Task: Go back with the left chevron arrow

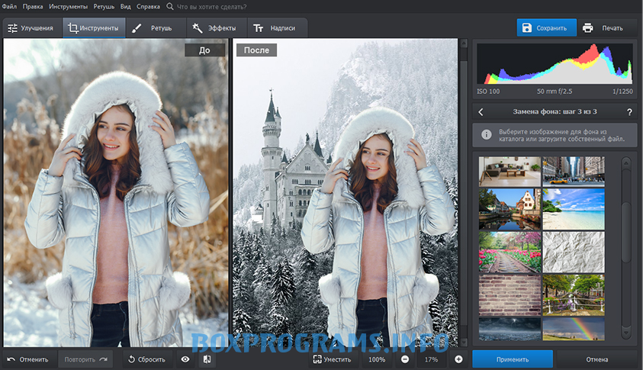Action: pyautogui.click(x=481, y=111)
